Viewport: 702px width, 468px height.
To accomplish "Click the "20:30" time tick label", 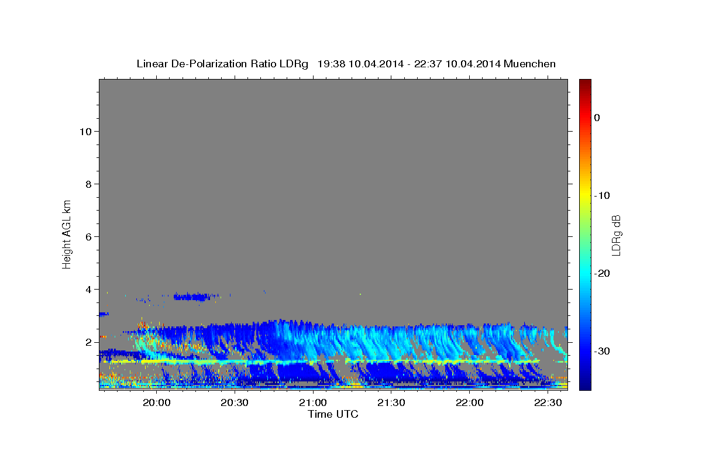I will (235, 402).
